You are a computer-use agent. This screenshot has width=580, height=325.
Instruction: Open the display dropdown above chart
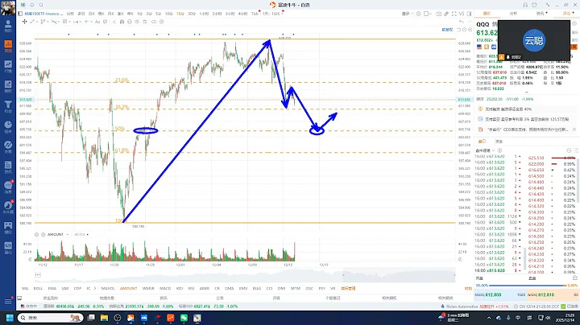click(408, 14)
